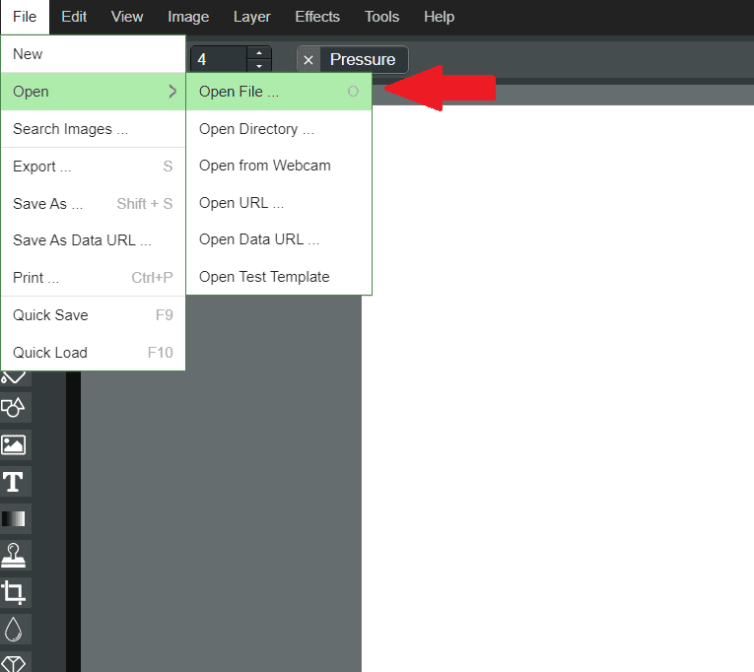Increase brush size with up stepper arrow

coord(259,52)
